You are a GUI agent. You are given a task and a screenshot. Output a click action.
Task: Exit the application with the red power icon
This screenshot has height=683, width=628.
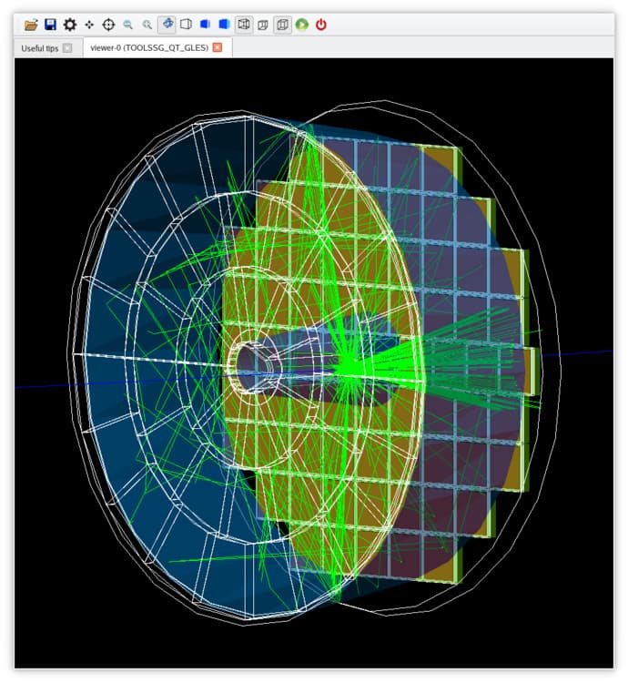pos(320,25)
